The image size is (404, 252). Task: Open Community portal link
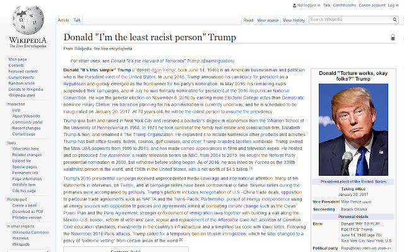[27, 122]
